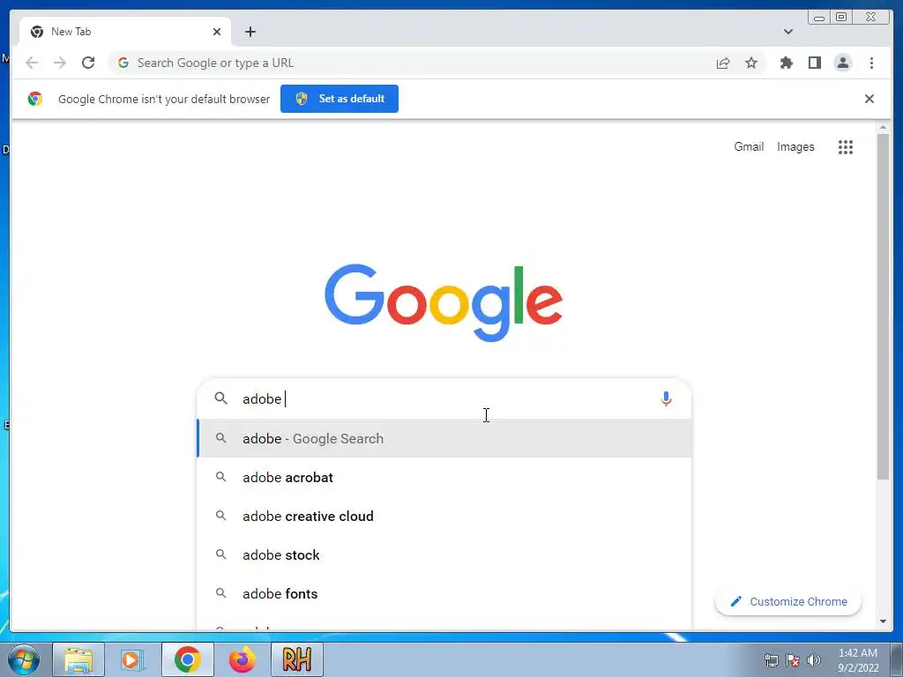Image resolution: width=903 pixels, height=677 pixels.
Task: Launch Firefox from the taskbar
Action: point(242,659)
